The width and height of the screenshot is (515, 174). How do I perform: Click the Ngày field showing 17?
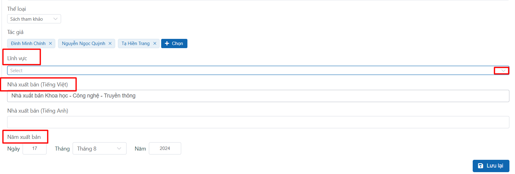click(x=35, y=148)
